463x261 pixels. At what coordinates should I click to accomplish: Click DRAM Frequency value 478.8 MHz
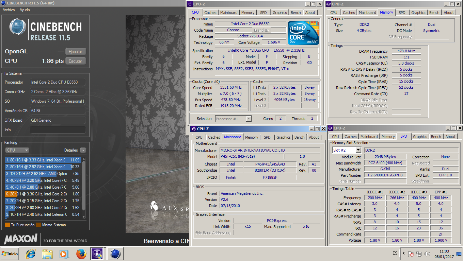click(406, 51)
